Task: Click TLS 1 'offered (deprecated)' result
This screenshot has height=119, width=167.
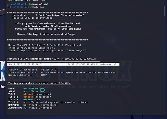Action: [x=37, y=94]
